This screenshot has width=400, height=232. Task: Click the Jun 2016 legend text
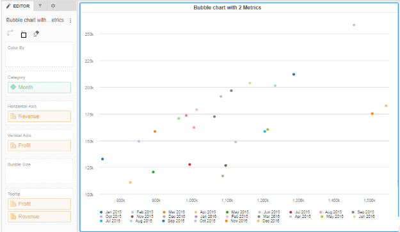[367, 217]
